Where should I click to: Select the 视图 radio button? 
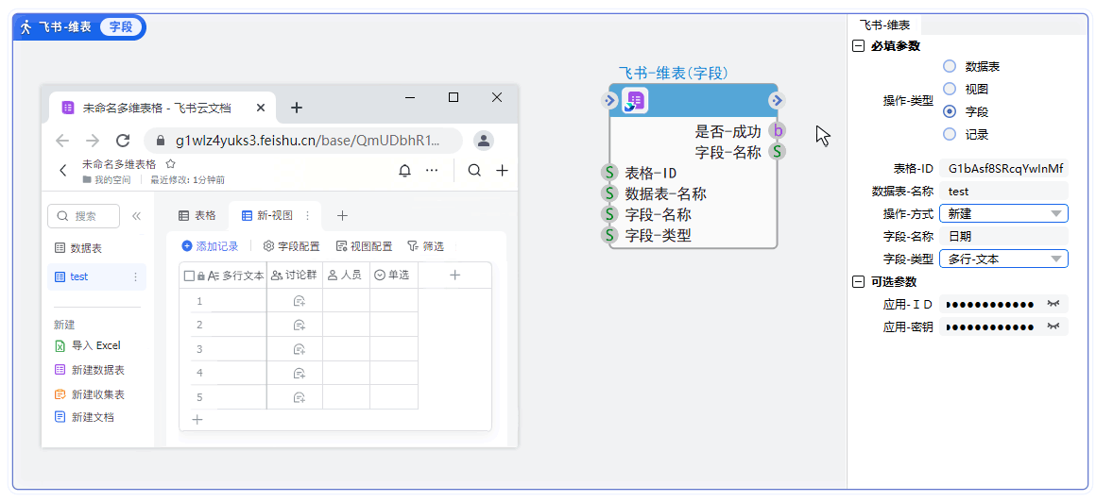point(949,89)
